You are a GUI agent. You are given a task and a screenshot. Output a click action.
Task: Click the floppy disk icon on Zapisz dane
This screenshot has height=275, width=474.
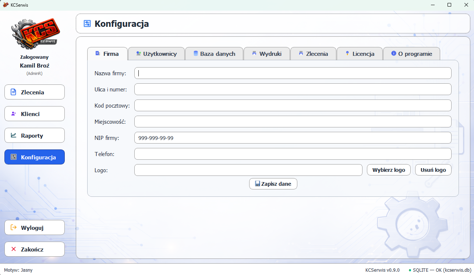(257, 184)
